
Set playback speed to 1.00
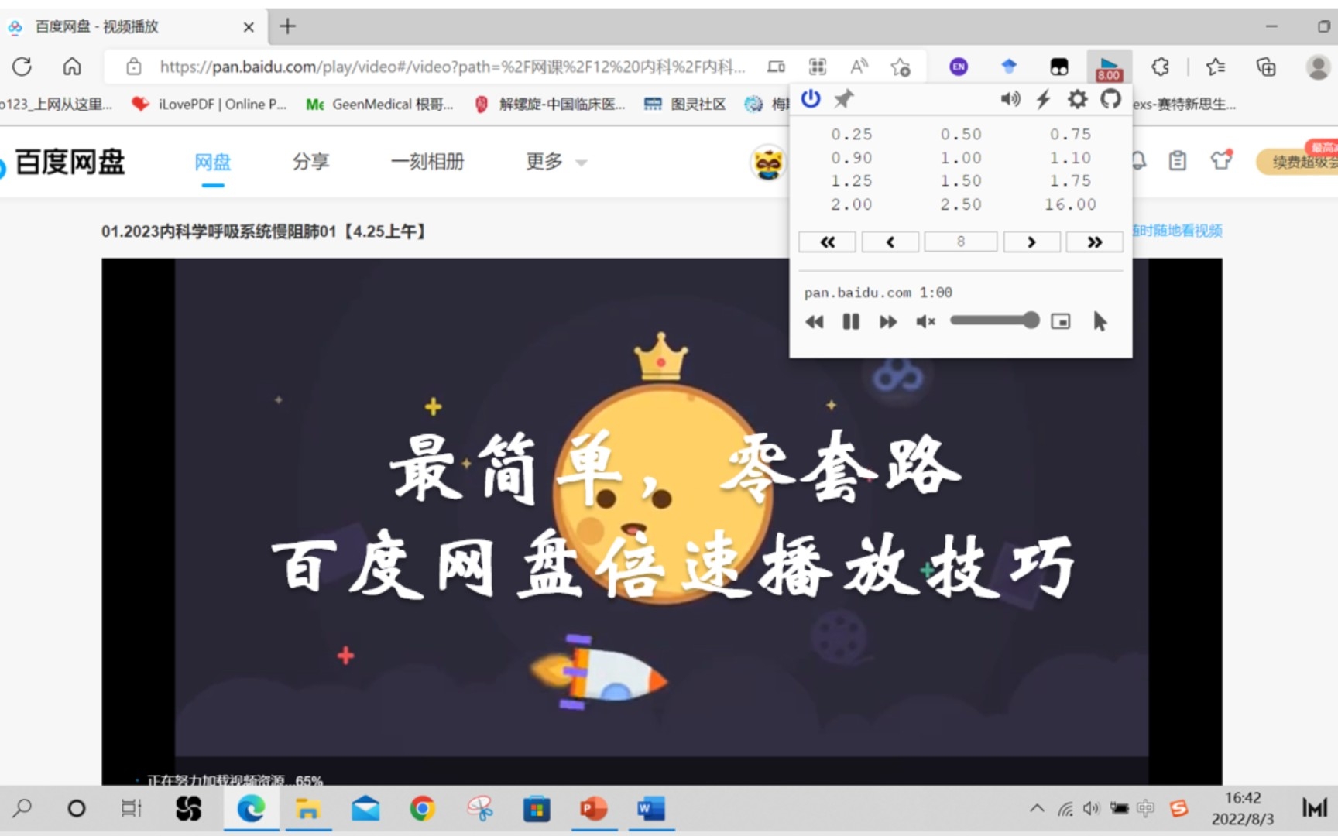click(961, 158)
